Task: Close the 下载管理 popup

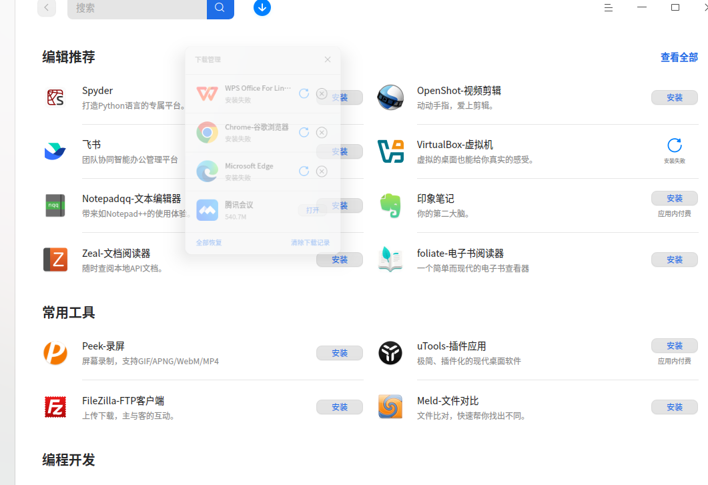Action: tap(328, 59)
